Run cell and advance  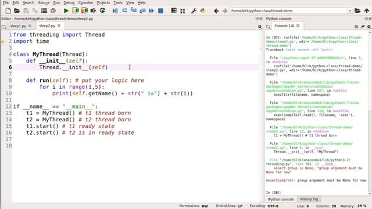84,10
